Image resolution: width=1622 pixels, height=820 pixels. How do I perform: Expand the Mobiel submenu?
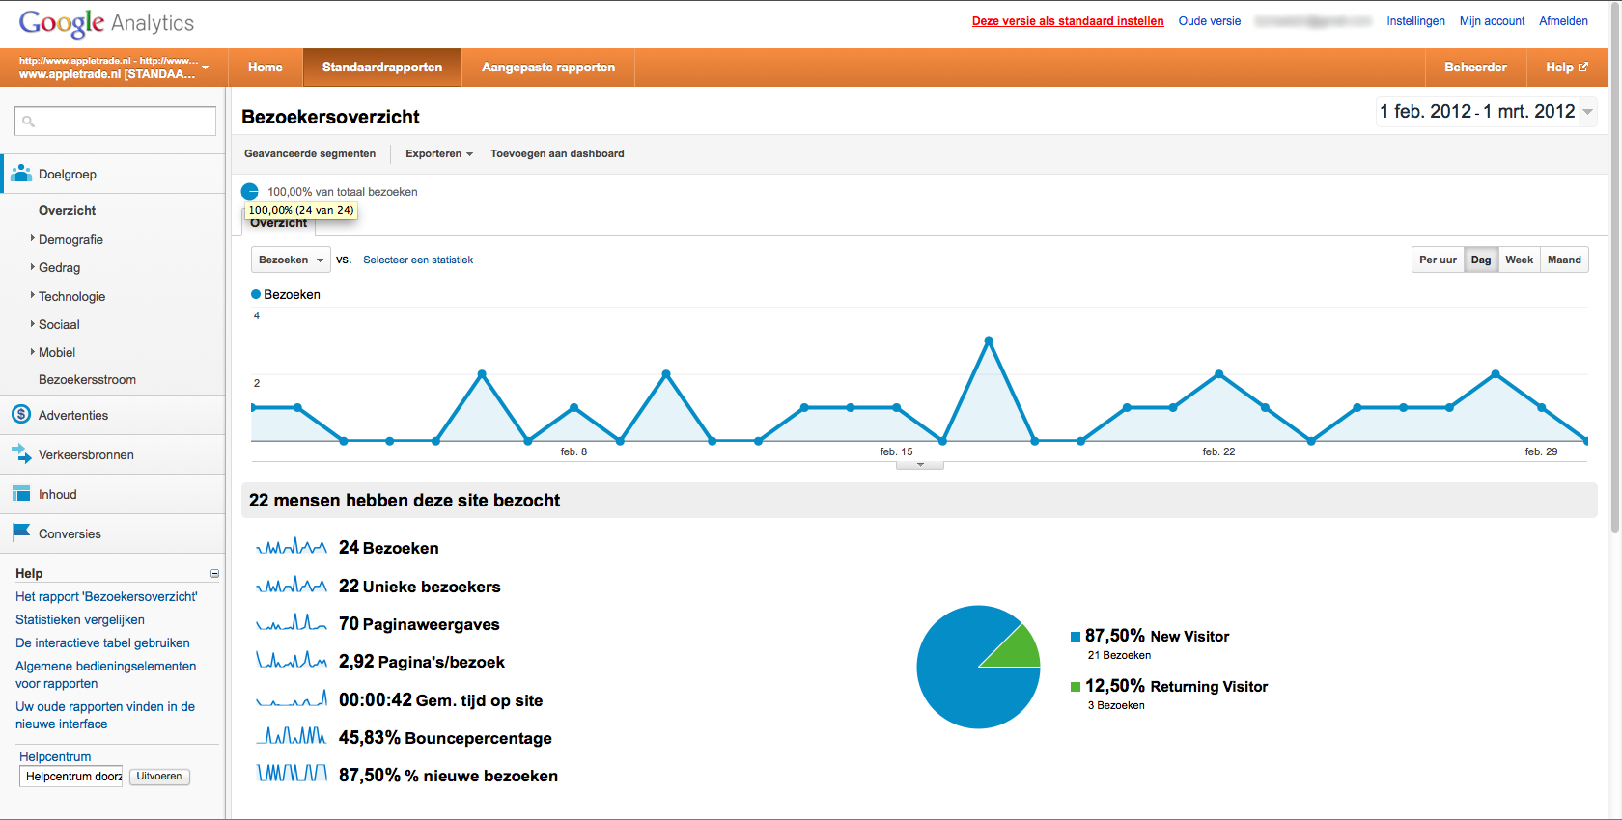pos(32,352)
